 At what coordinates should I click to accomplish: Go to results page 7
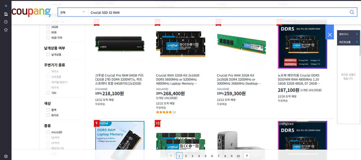point(219,156)
